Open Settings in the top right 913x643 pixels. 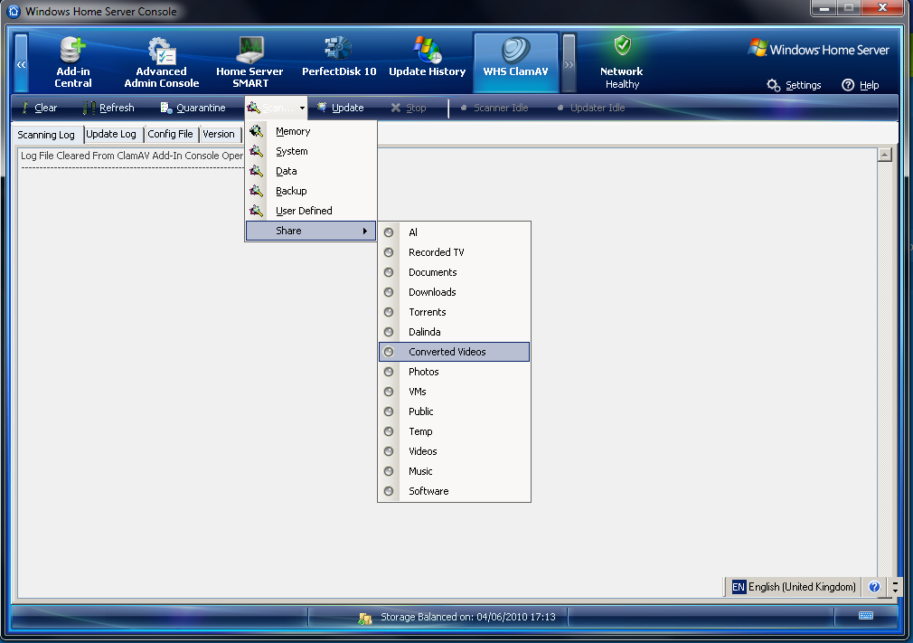794,85
